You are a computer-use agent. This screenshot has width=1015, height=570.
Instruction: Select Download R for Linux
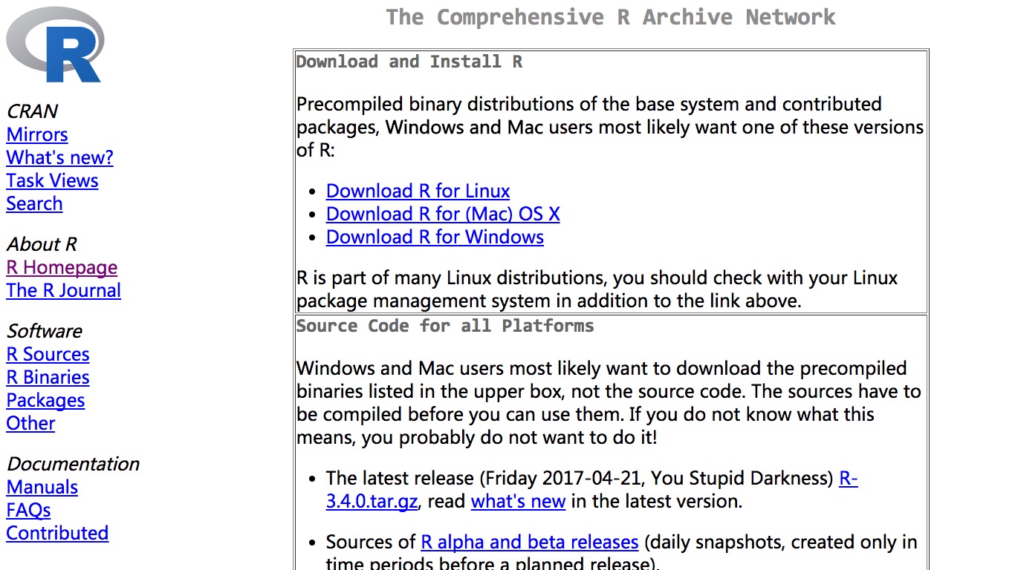[418, 191]
